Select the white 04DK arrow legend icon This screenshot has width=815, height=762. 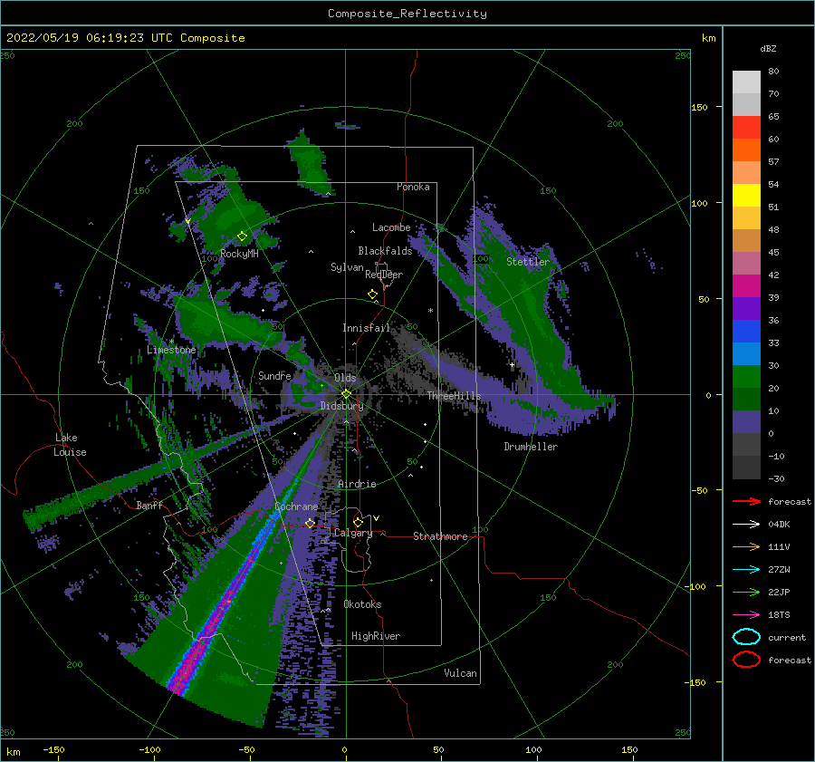[x=746, y=524]
